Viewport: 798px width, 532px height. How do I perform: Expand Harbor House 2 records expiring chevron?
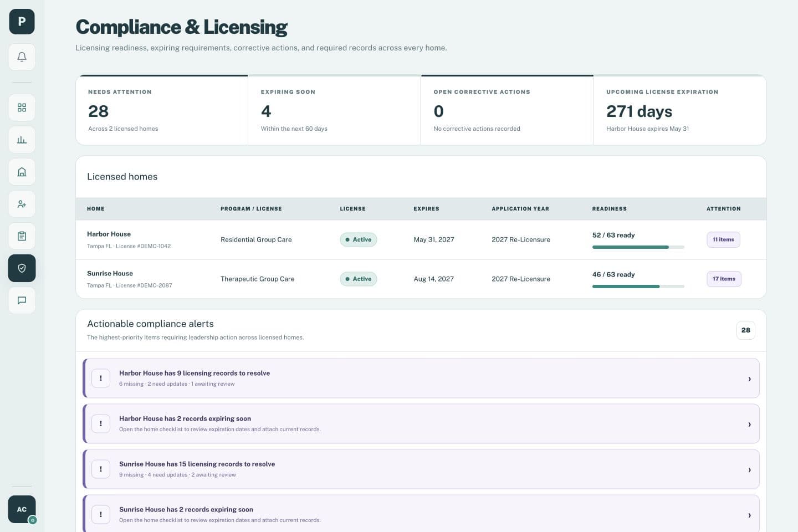(749, 424)
